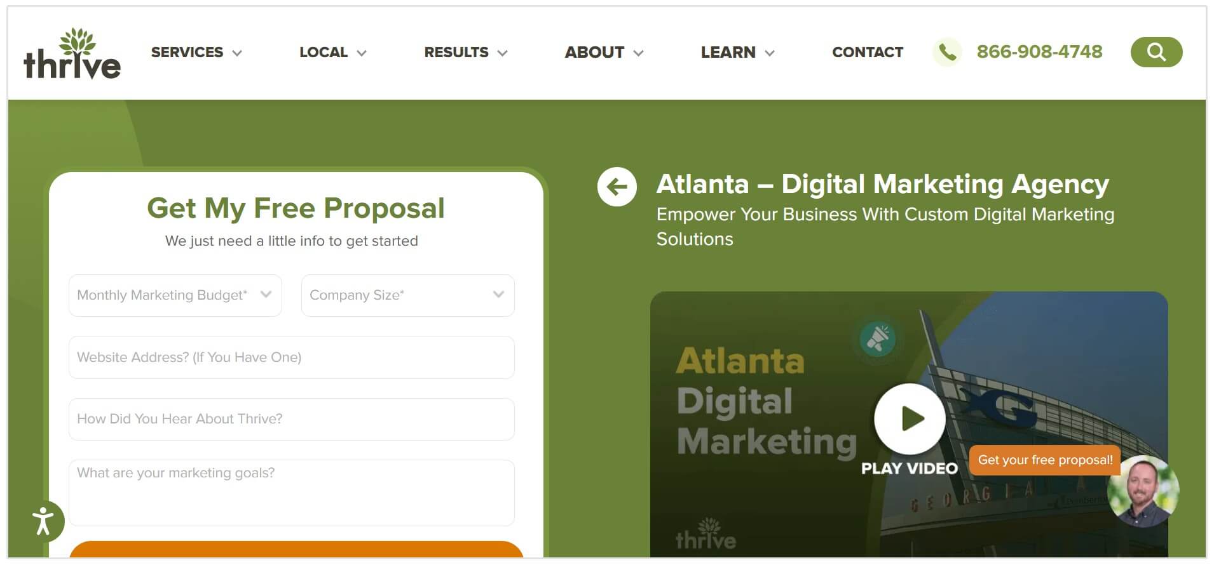Click the Contact link
Screen dimensions: 1214x565
pyautogui.click(x=867, y=52)
